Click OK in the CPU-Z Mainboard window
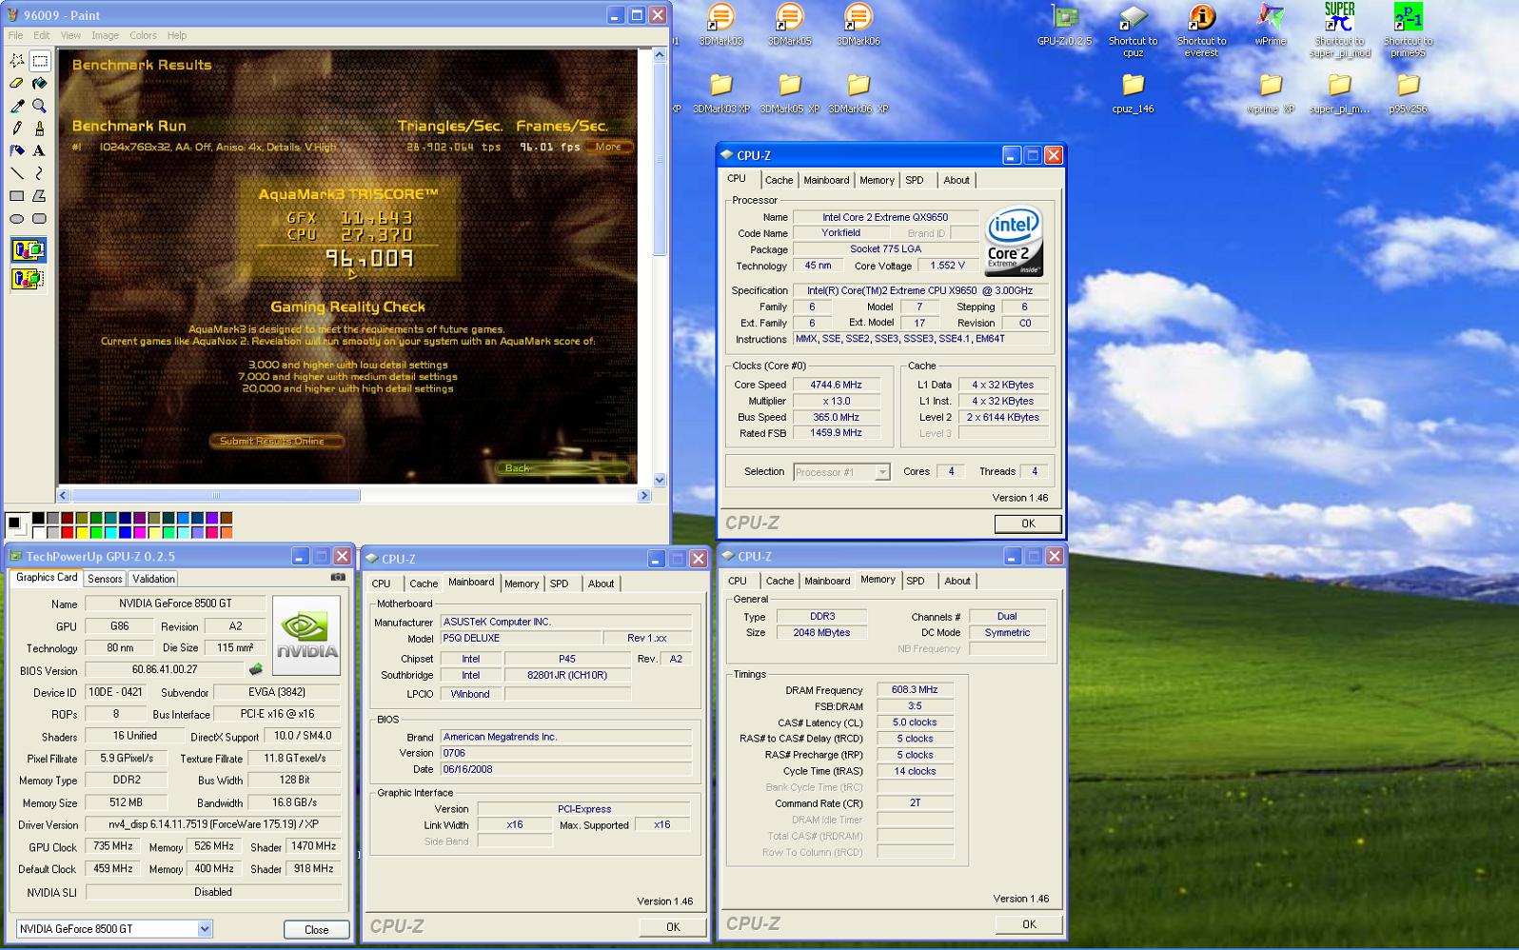 click(x=673, y=927)
